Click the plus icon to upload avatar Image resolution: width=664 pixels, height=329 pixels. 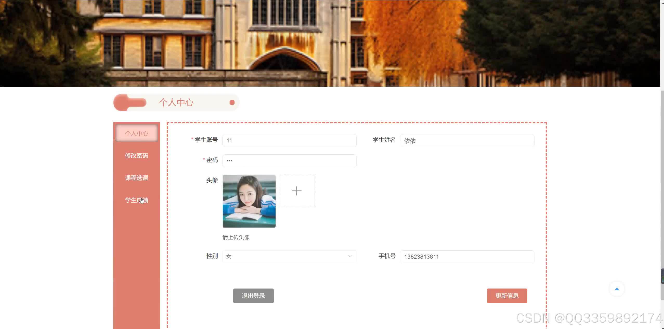coord(297,191)
